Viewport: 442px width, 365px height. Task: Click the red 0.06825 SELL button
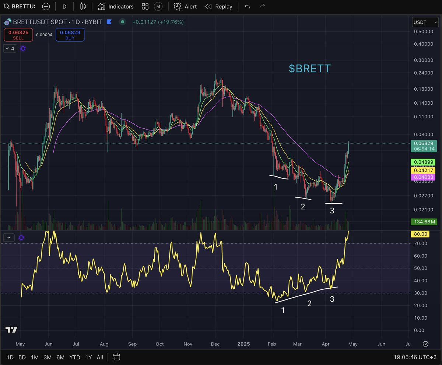click(18, 35)
